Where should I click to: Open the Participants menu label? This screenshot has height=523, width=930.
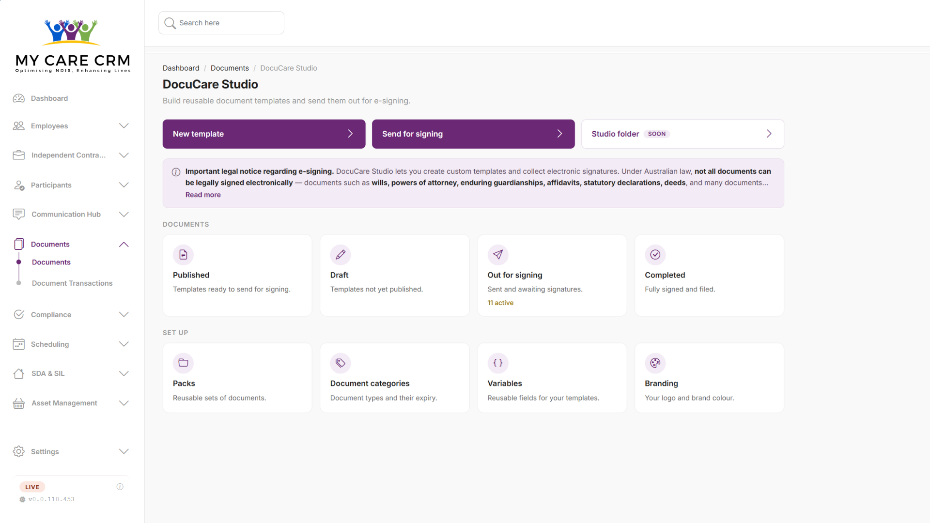point(51,185)
